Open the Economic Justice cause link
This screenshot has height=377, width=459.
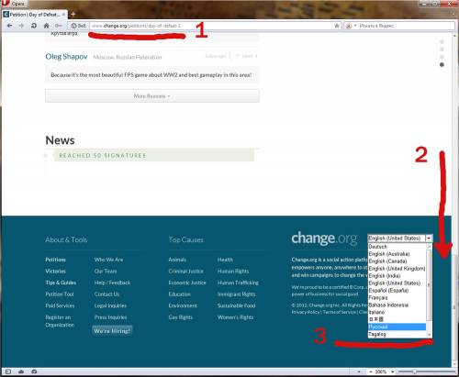point(187,283)
